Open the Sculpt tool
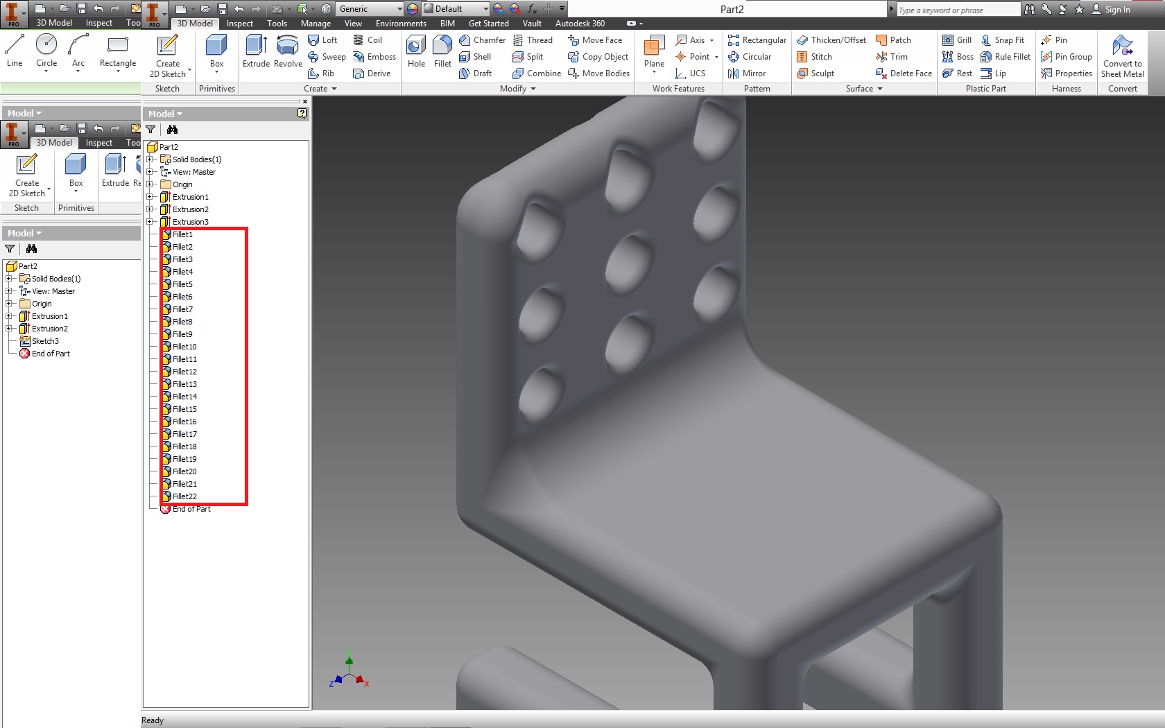 tap(815, 73)
